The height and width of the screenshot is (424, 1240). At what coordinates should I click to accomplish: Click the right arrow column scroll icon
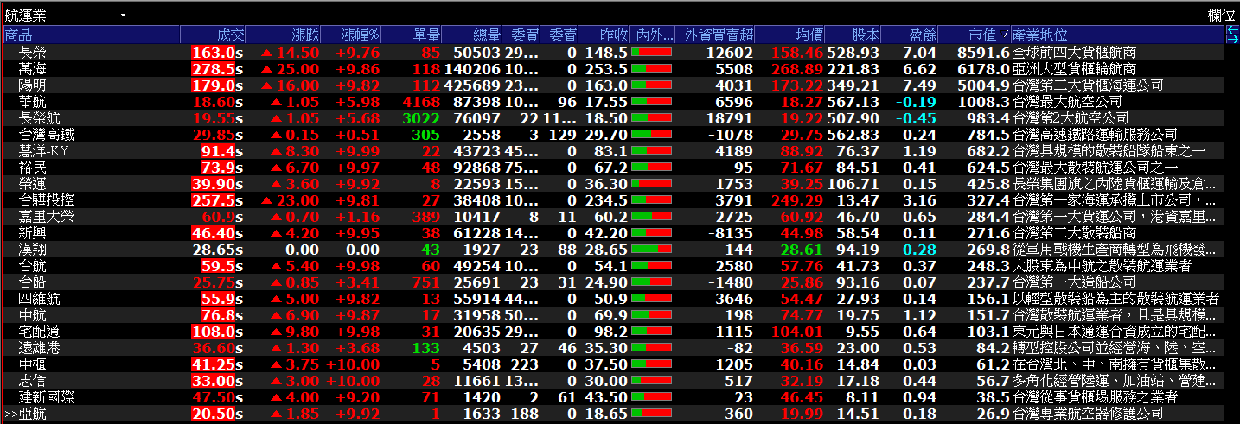[1232, 39]
